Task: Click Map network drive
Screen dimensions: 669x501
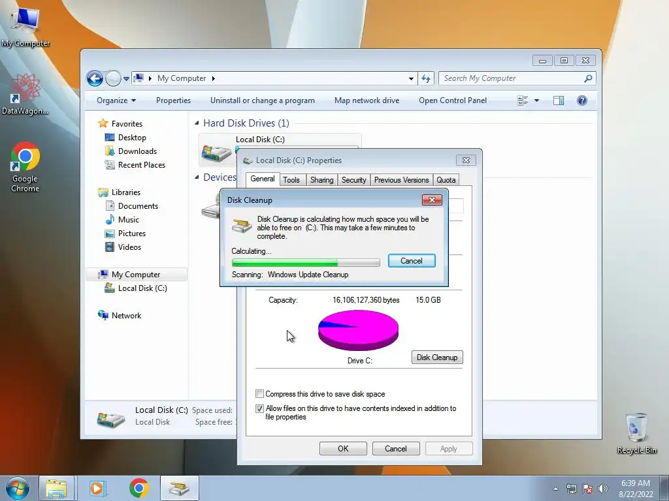Action: 367,100
